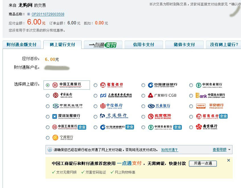Click the 南京银行 logo
Image resolution: width=241 pixels, height=188 pixels.
[207, 127]
